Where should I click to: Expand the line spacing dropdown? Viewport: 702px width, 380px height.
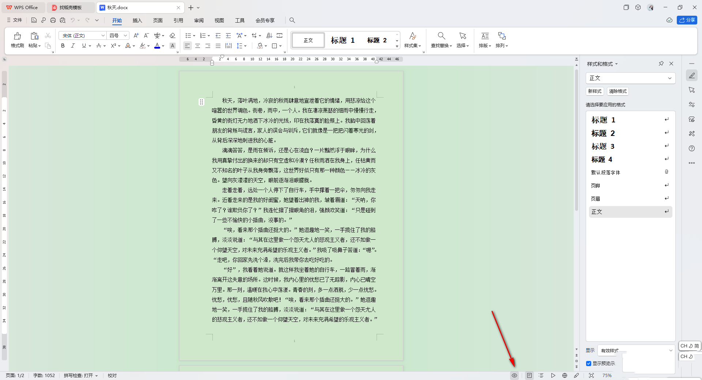click(x=245, y=46)
